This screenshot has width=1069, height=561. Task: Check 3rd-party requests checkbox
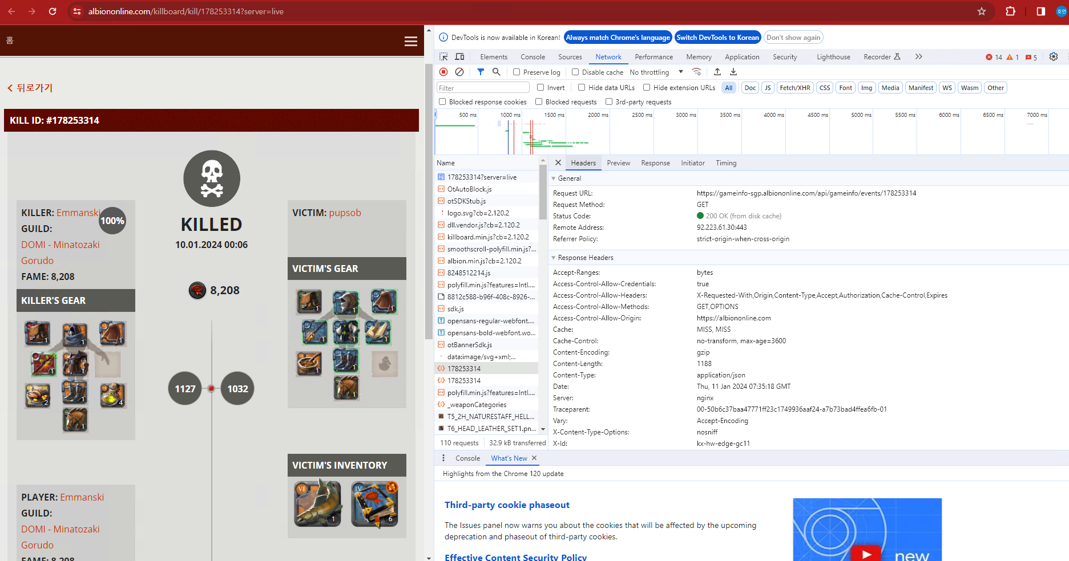609,102
